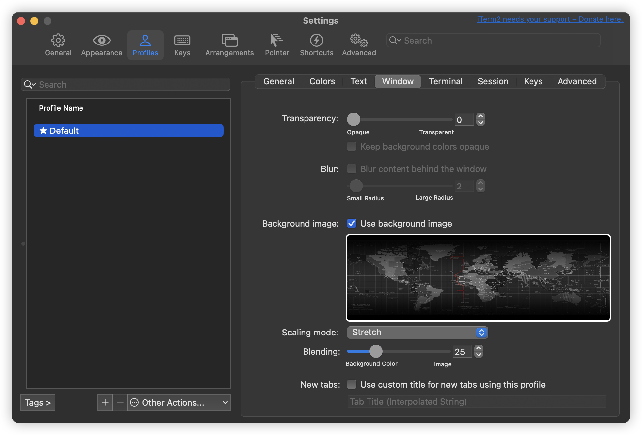Viewport: 642px width, 435px height.
Task: Switch to the Terminal profile tab
Action: [x=445, y=81]
